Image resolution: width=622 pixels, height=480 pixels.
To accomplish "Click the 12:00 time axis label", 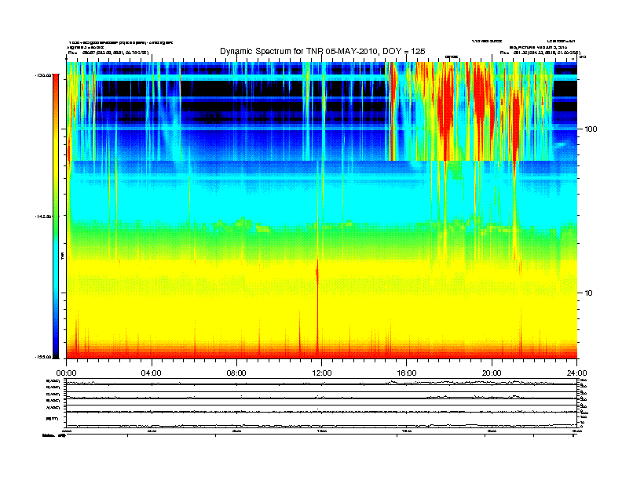I will click(322, 373).
